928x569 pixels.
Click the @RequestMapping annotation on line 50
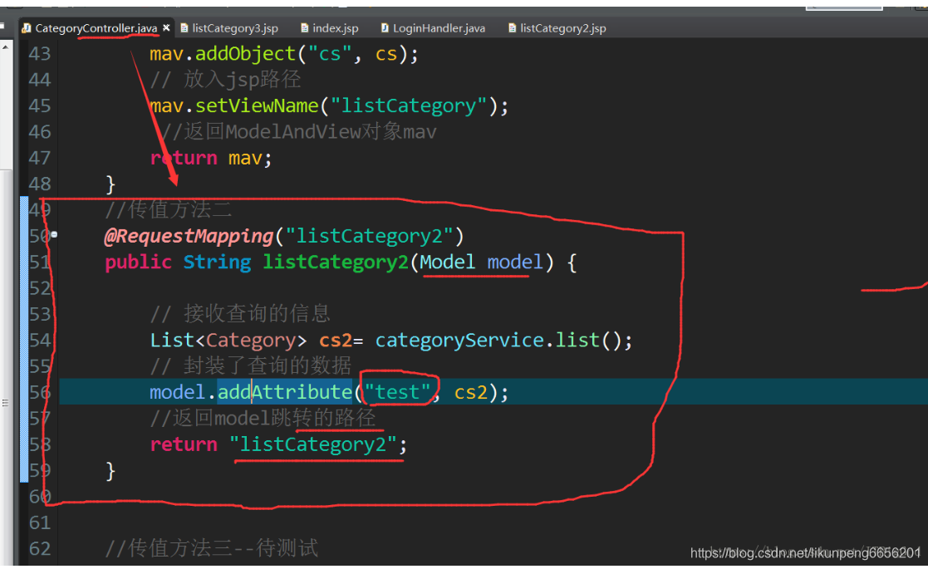tap(189, 236)
